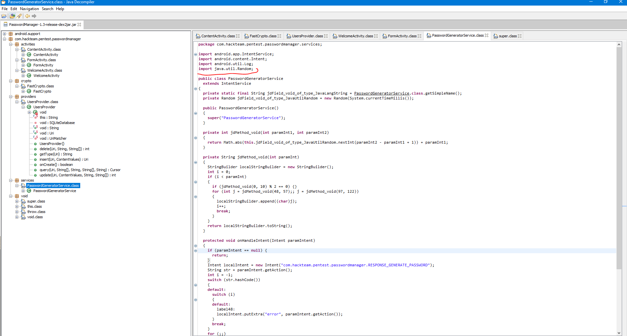The image size is (627, 336).
Task: Click the crypto package icon
Action: [x=17, y=81]
